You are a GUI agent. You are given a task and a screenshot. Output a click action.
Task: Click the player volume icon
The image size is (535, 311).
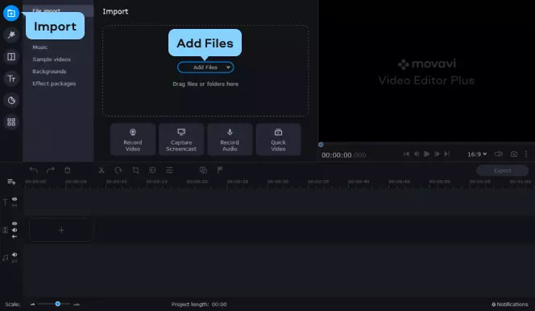(x=499, y=154)
